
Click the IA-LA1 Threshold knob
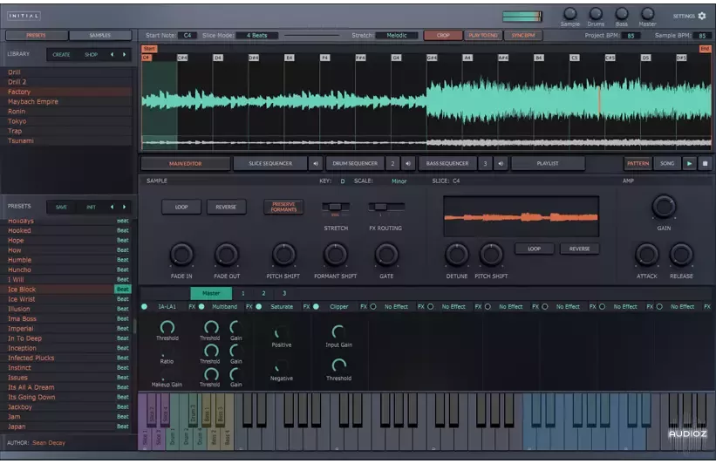(x=167, y=327)
